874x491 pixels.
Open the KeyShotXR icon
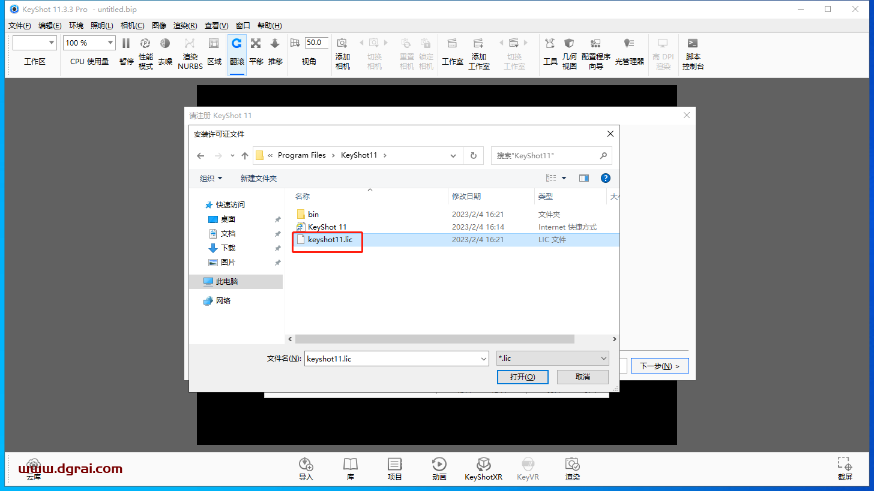(483, 465)
